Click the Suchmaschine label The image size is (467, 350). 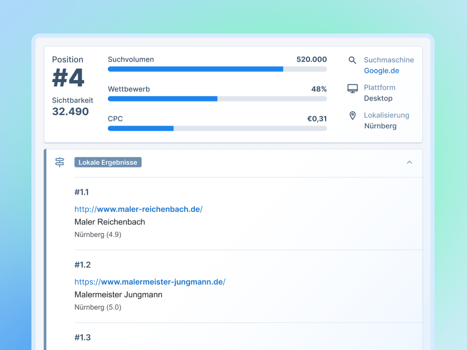(x=389, y=60)
